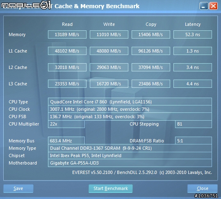Select L2 Cache Copy 37094 MB/s
The image size is (221, 199).
(151, 67)
